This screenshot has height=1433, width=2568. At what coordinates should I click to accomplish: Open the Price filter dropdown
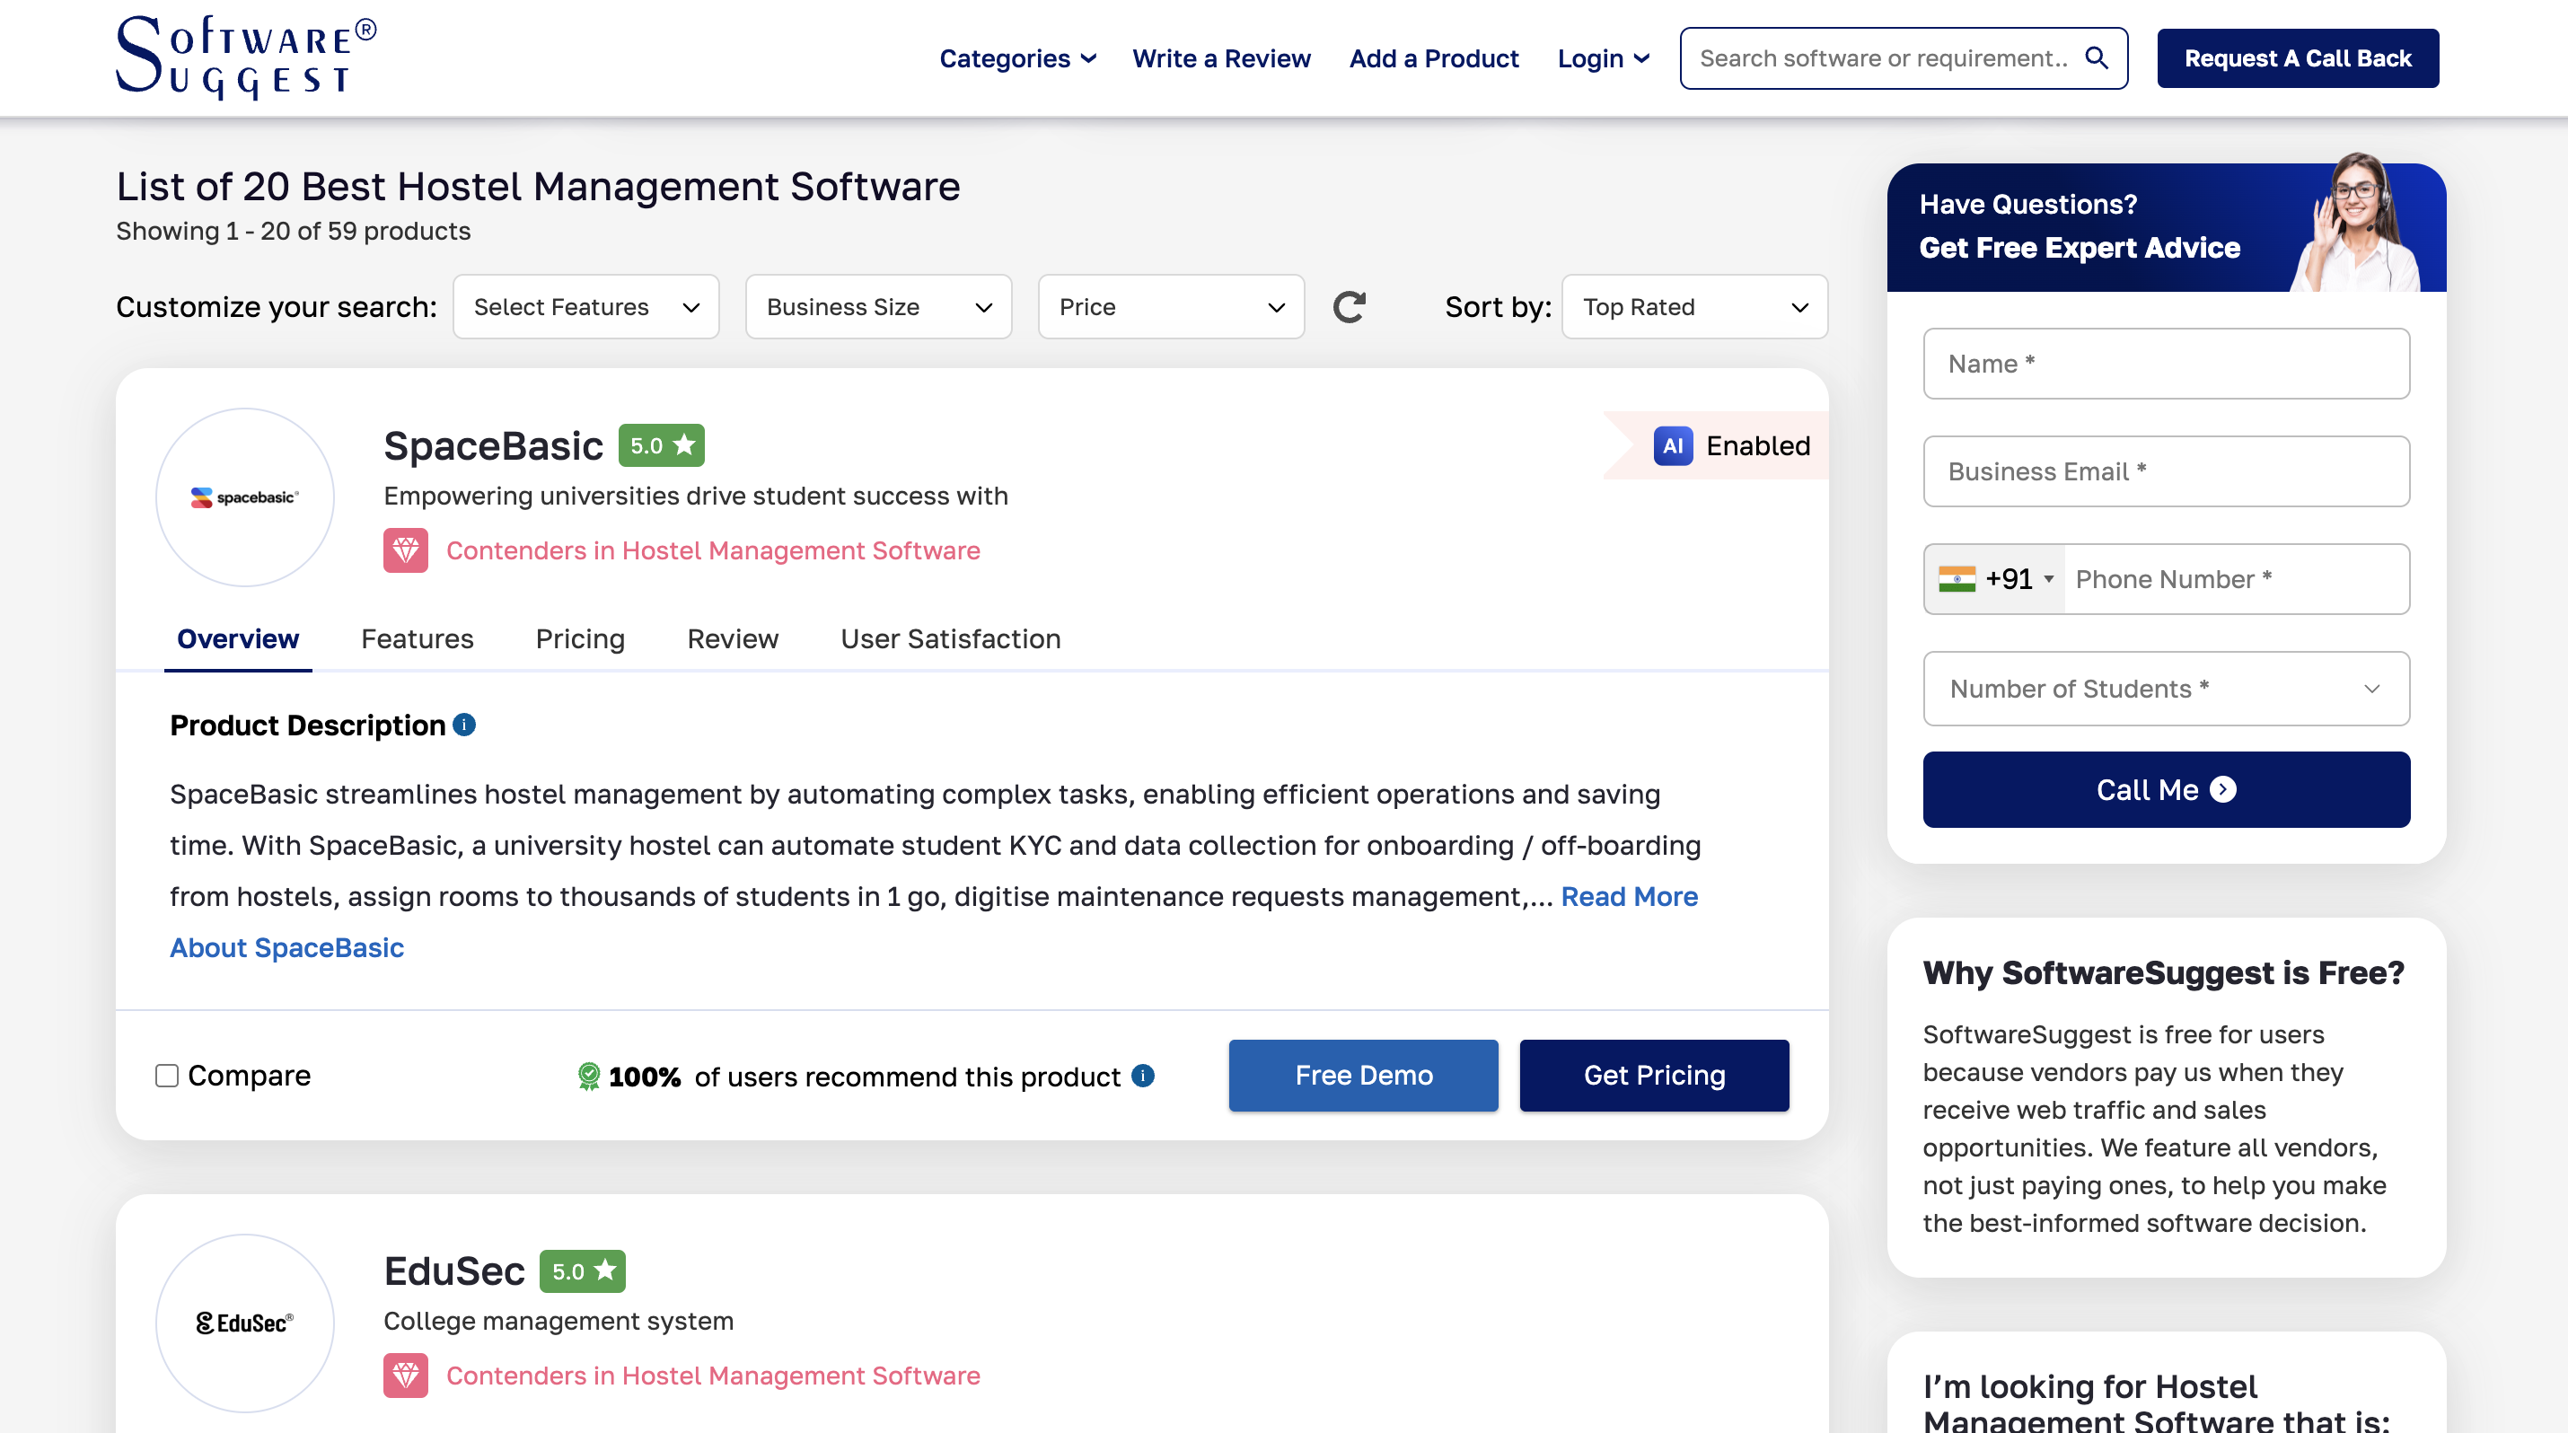[1172, 307]
